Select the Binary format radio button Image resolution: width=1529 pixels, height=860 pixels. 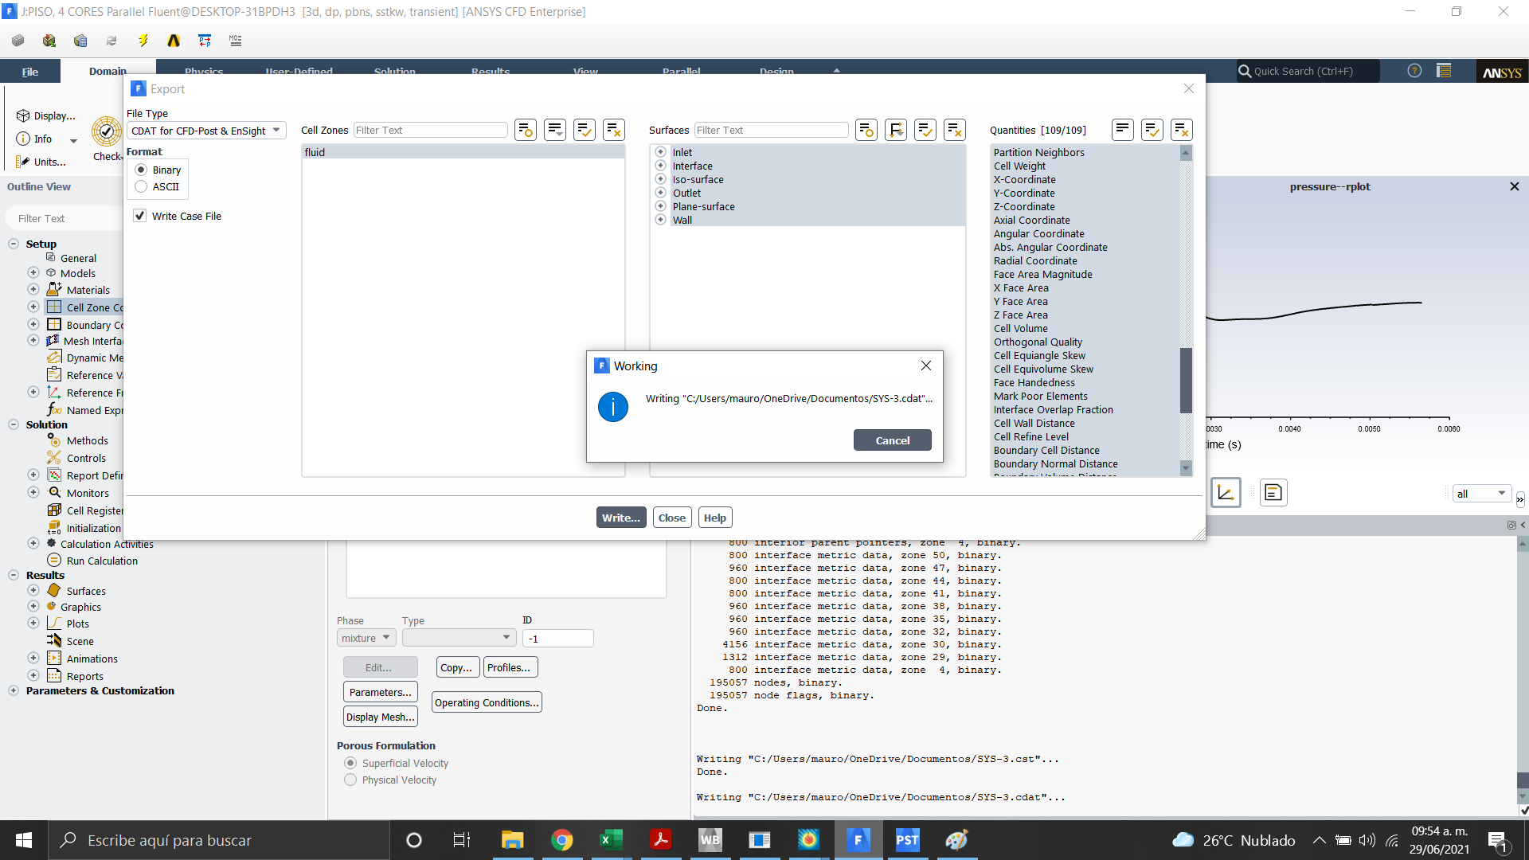pyautogui.click(x=142, y=170)
